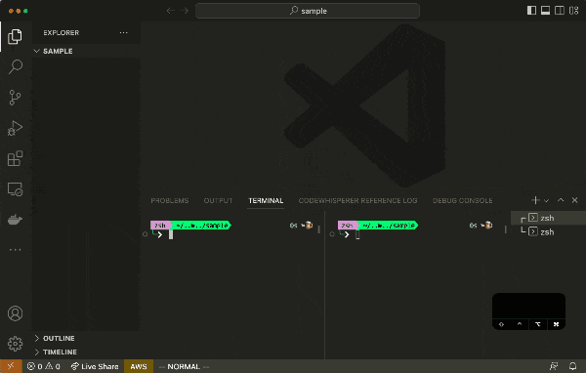Click the option key symbol in overlay

click(538, 324)
